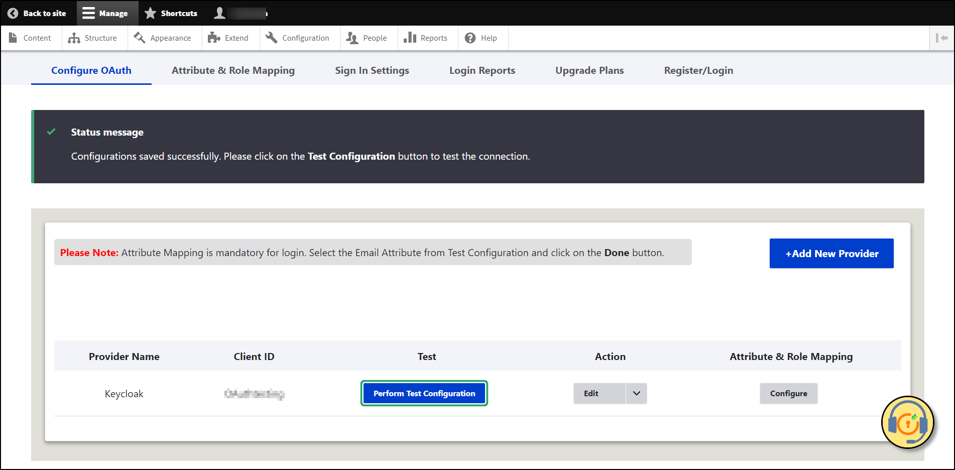
Task: Open Configure under Attribute & Role Mapping
Action: coord(788,393)
